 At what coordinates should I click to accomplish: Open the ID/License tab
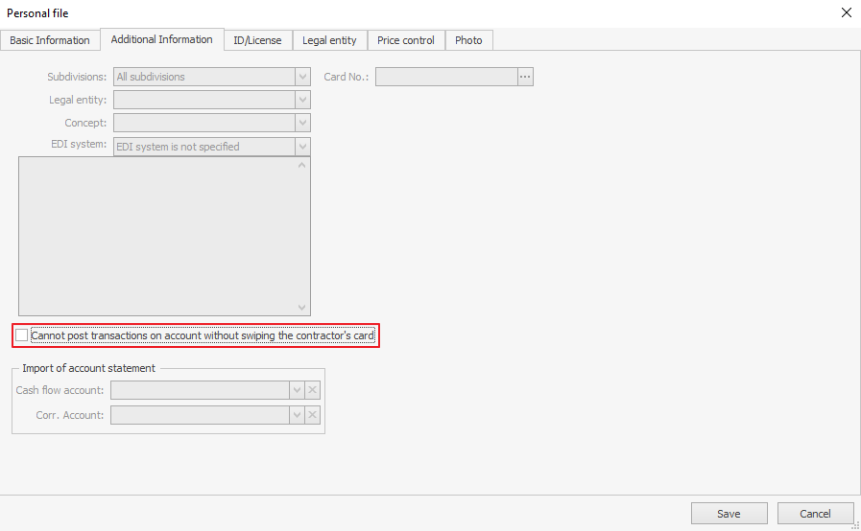click(x=257, y=40)
